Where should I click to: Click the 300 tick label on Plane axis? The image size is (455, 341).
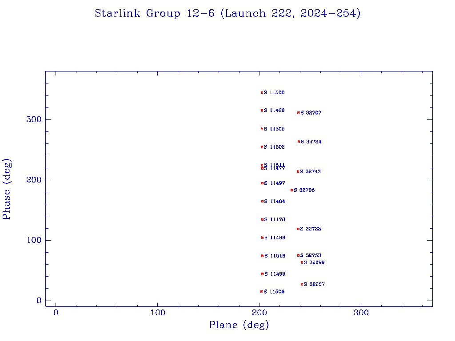click(x=361, y=313)
